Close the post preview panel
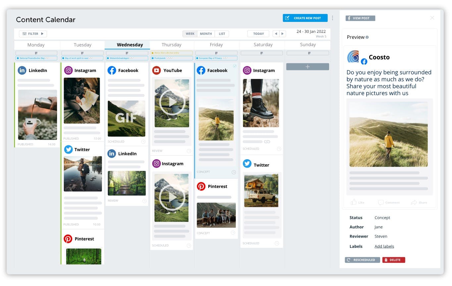452x286 pixels. pyautogui.click(x=432, y=18)
